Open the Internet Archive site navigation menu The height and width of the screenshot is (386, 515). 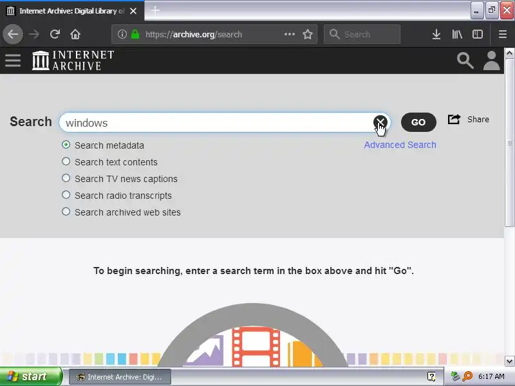point(13,60)
